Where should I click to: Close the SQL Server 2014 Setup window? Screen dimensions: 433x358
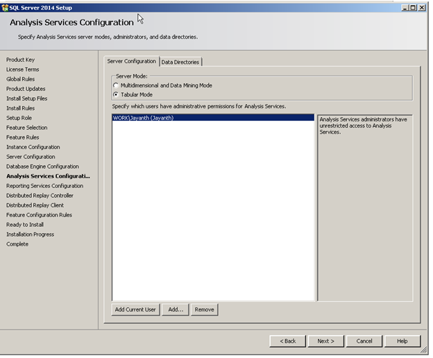click(x=422, y=8)
